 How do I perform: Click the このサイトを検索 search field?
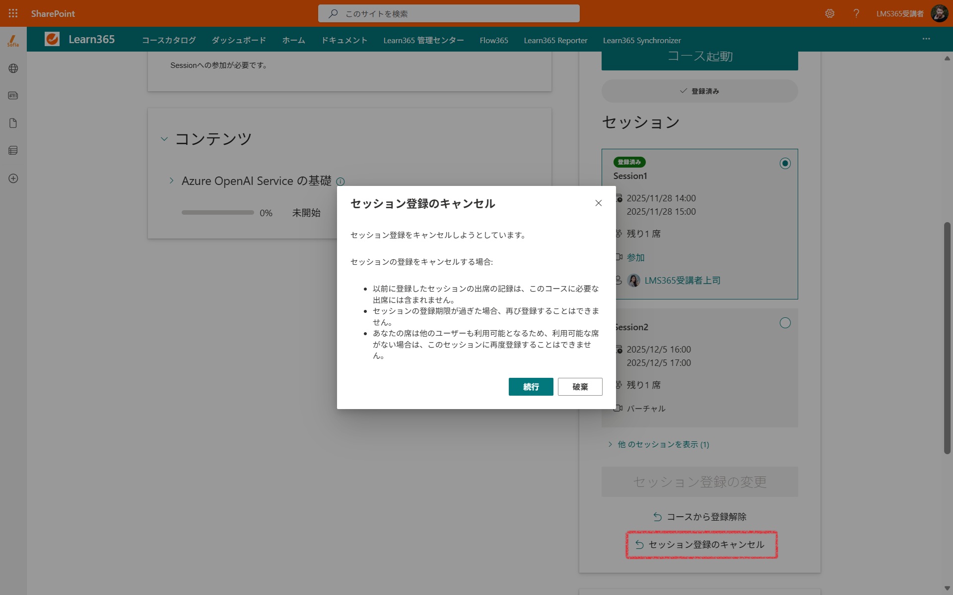pyautogui.click(x=449, y=13)
